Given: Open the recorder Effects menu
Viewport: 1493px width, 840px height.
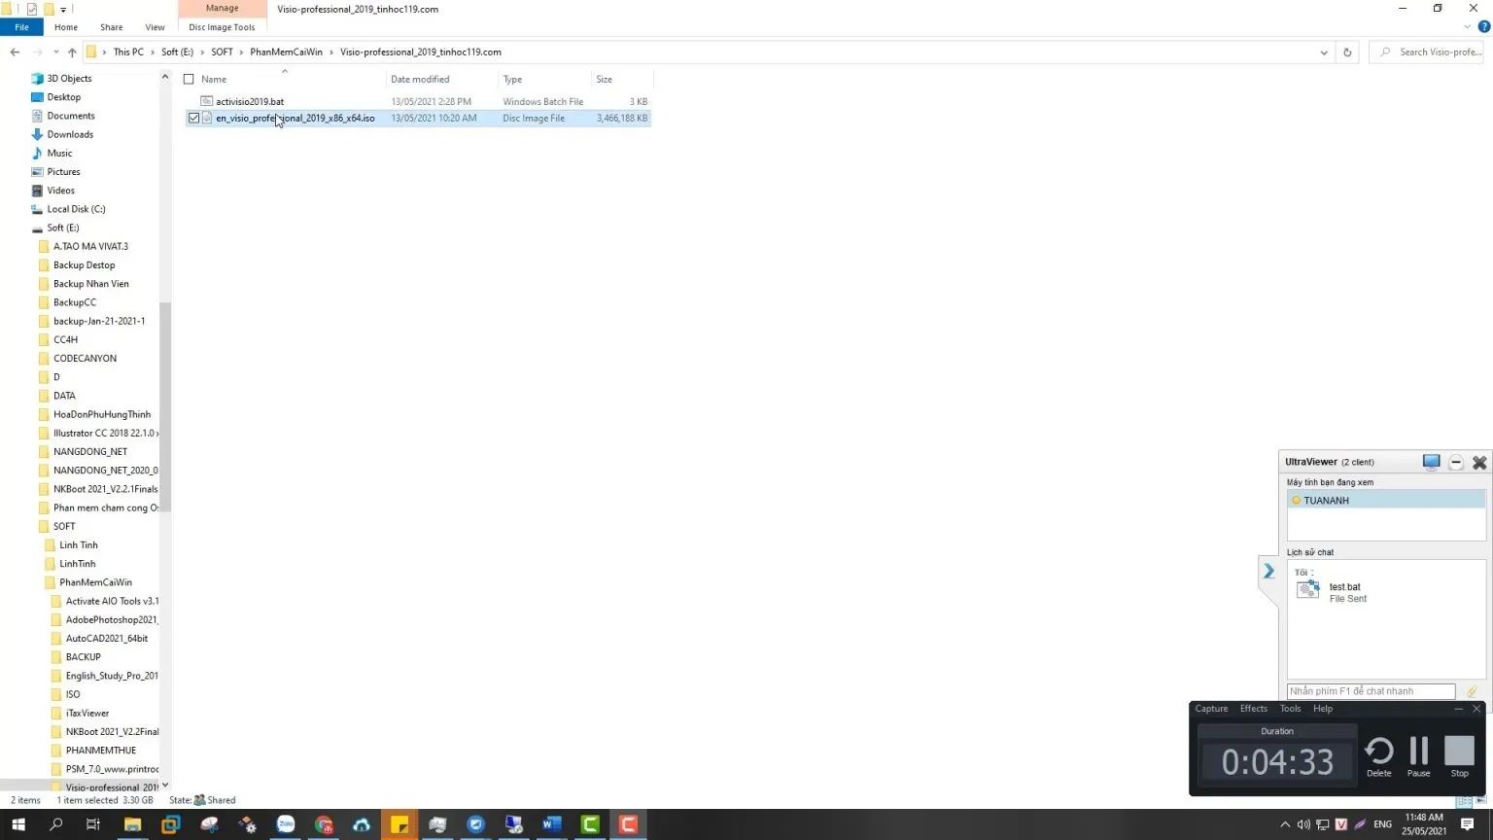Looking at the screenshot, I should (x=1254, y=709).
